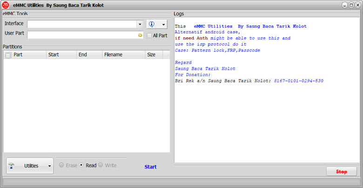Click 'use the isp protocol do it' line
Image resolution: width=363 pixels, height=188 pixels.
pos(211,45)
